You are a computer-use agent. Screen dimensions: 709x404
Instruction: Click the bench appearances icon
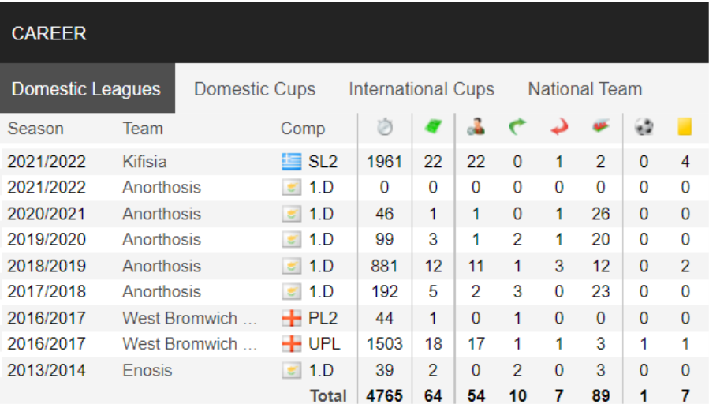(601, 126)
